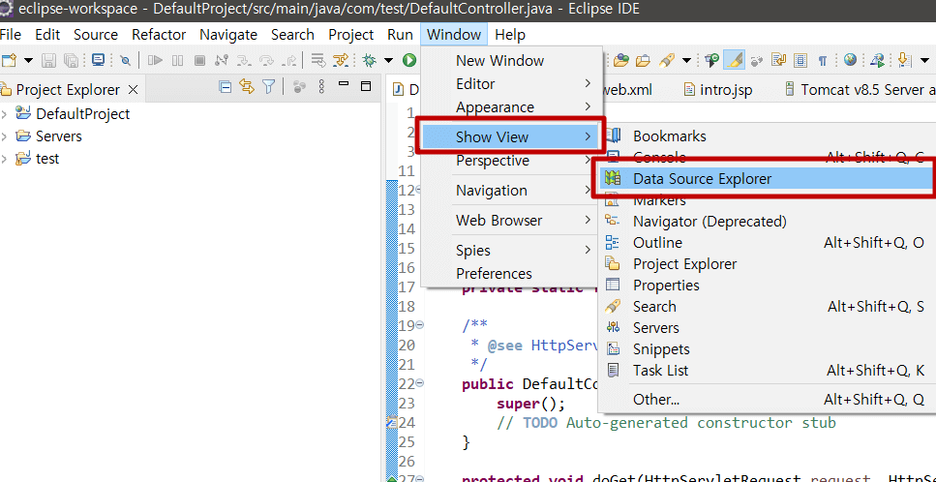The image size is (936, 482).
Task: Toggle Block Selection Mode icon
Action: coord(800,60)
